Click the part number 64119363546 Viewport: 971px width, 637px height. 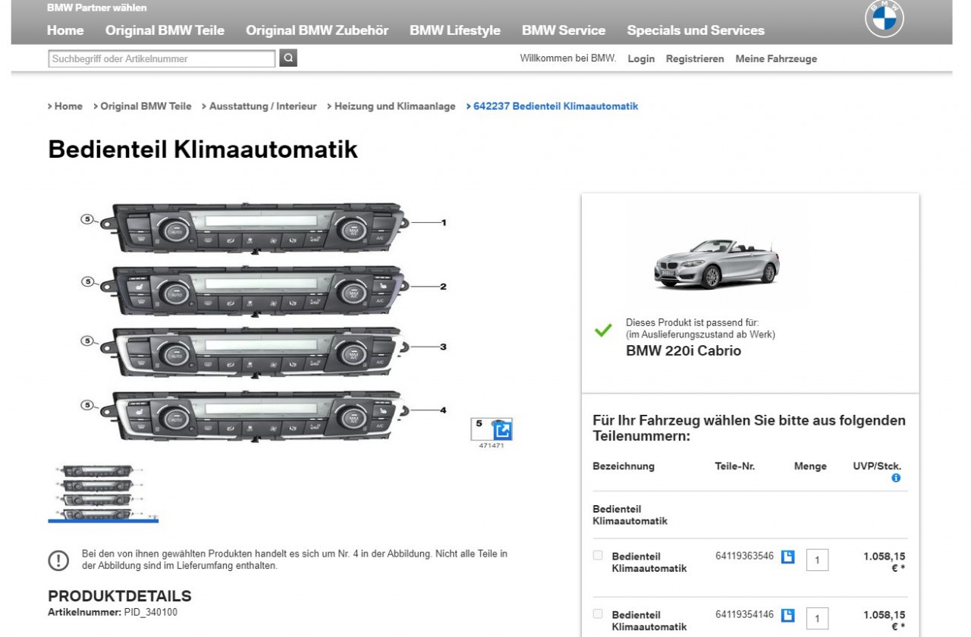click(744, 556)
